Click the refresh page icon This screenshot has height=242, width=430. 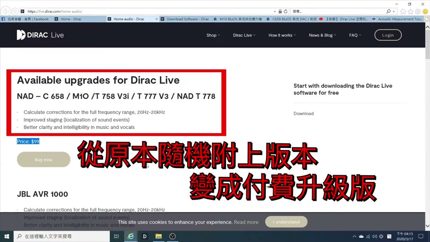[x=285, y=11]
